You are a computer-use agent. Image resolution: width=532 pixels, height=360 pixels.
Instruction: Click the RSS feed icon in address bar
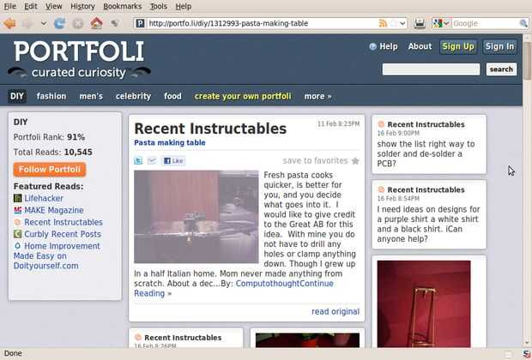383,23
